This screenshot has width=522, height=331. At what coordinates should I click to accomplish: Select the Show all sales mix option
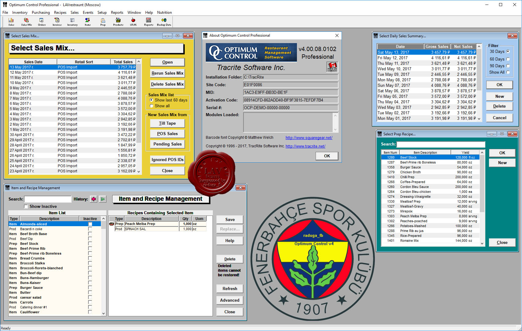pos(151,106)
